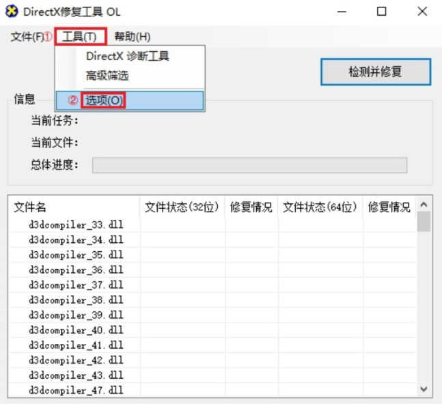This screenshot has height=404, width=442.
Task: Select row d3dcompiler_35.dll
Action: pyautogui.click(x=212, y=255)
